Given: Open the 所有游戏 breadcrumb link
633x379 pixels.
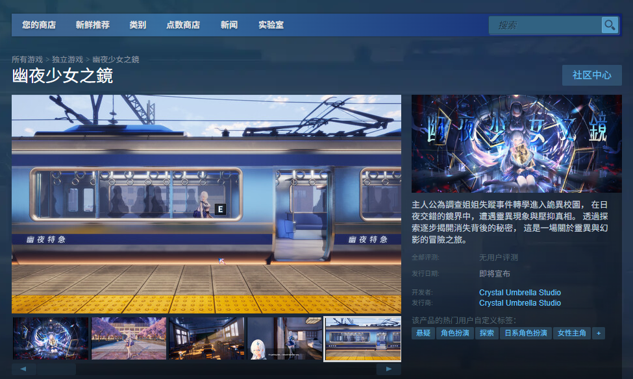Looking at the screenshot, I should coord(29,58).
